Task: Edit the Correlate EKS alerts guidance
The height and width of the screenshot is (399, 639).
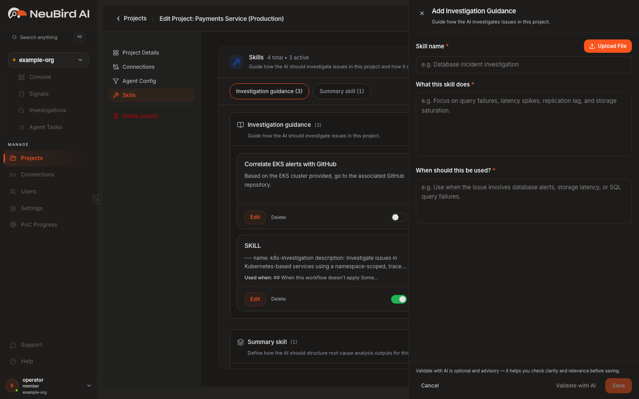Action: 255,217
